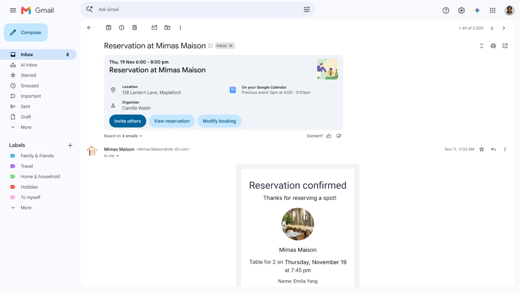Screen dimensions: 520x292
Task: Toggle the importance marker beside subject
Action: coord(211,46)
